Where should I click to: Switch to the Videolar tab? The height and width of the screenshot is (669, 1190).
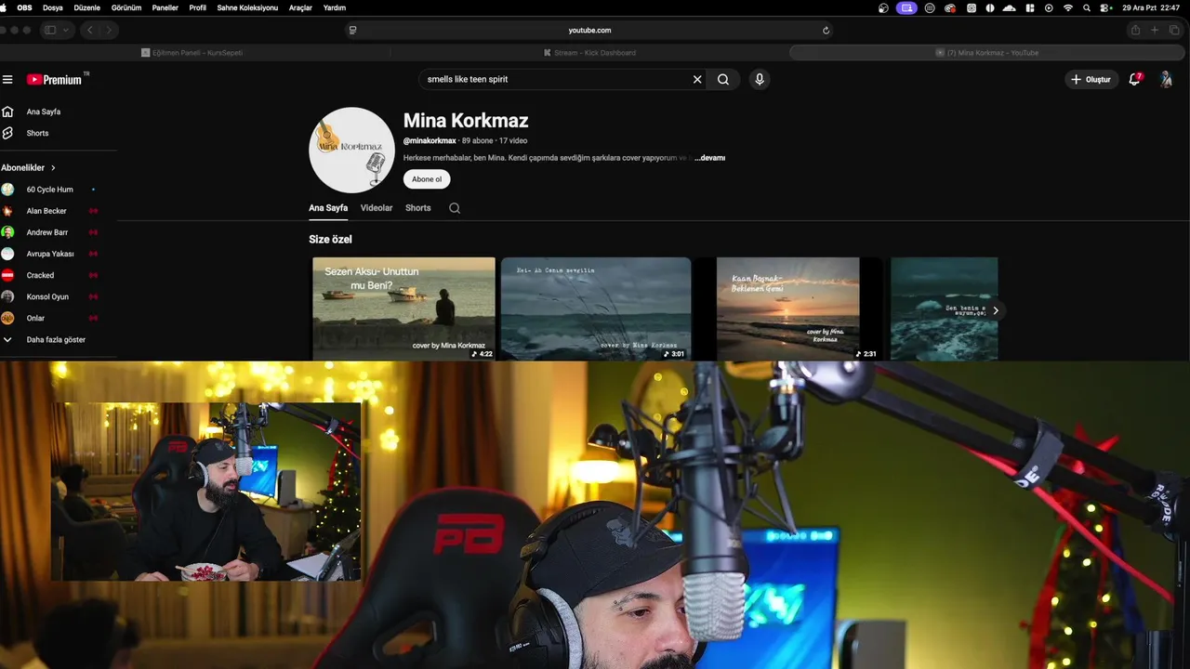377,208
